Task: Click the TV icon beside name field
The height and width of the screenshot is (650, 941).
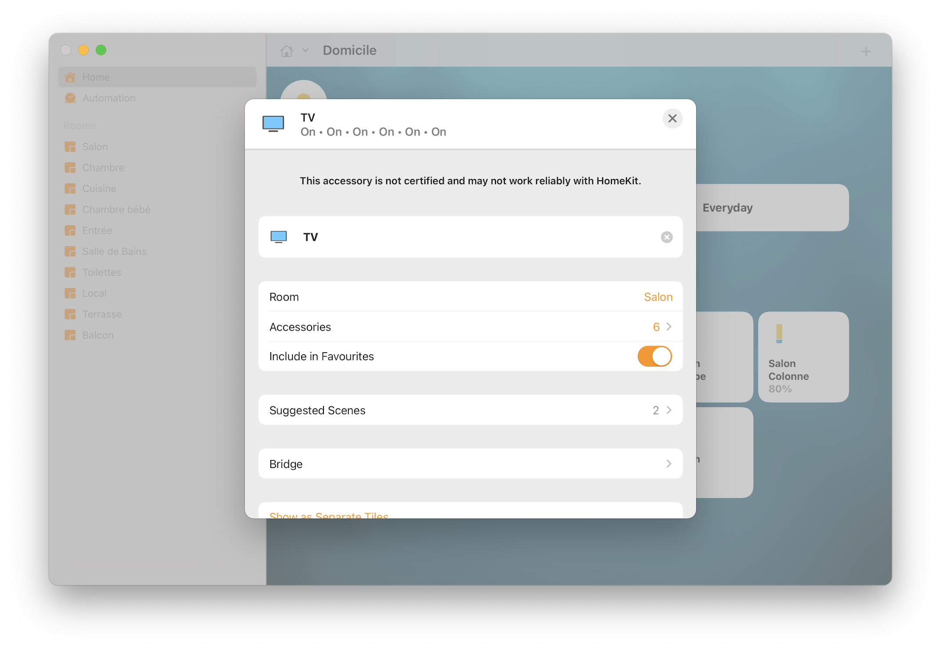Action: pyautogui.click(x=279, y=237)
